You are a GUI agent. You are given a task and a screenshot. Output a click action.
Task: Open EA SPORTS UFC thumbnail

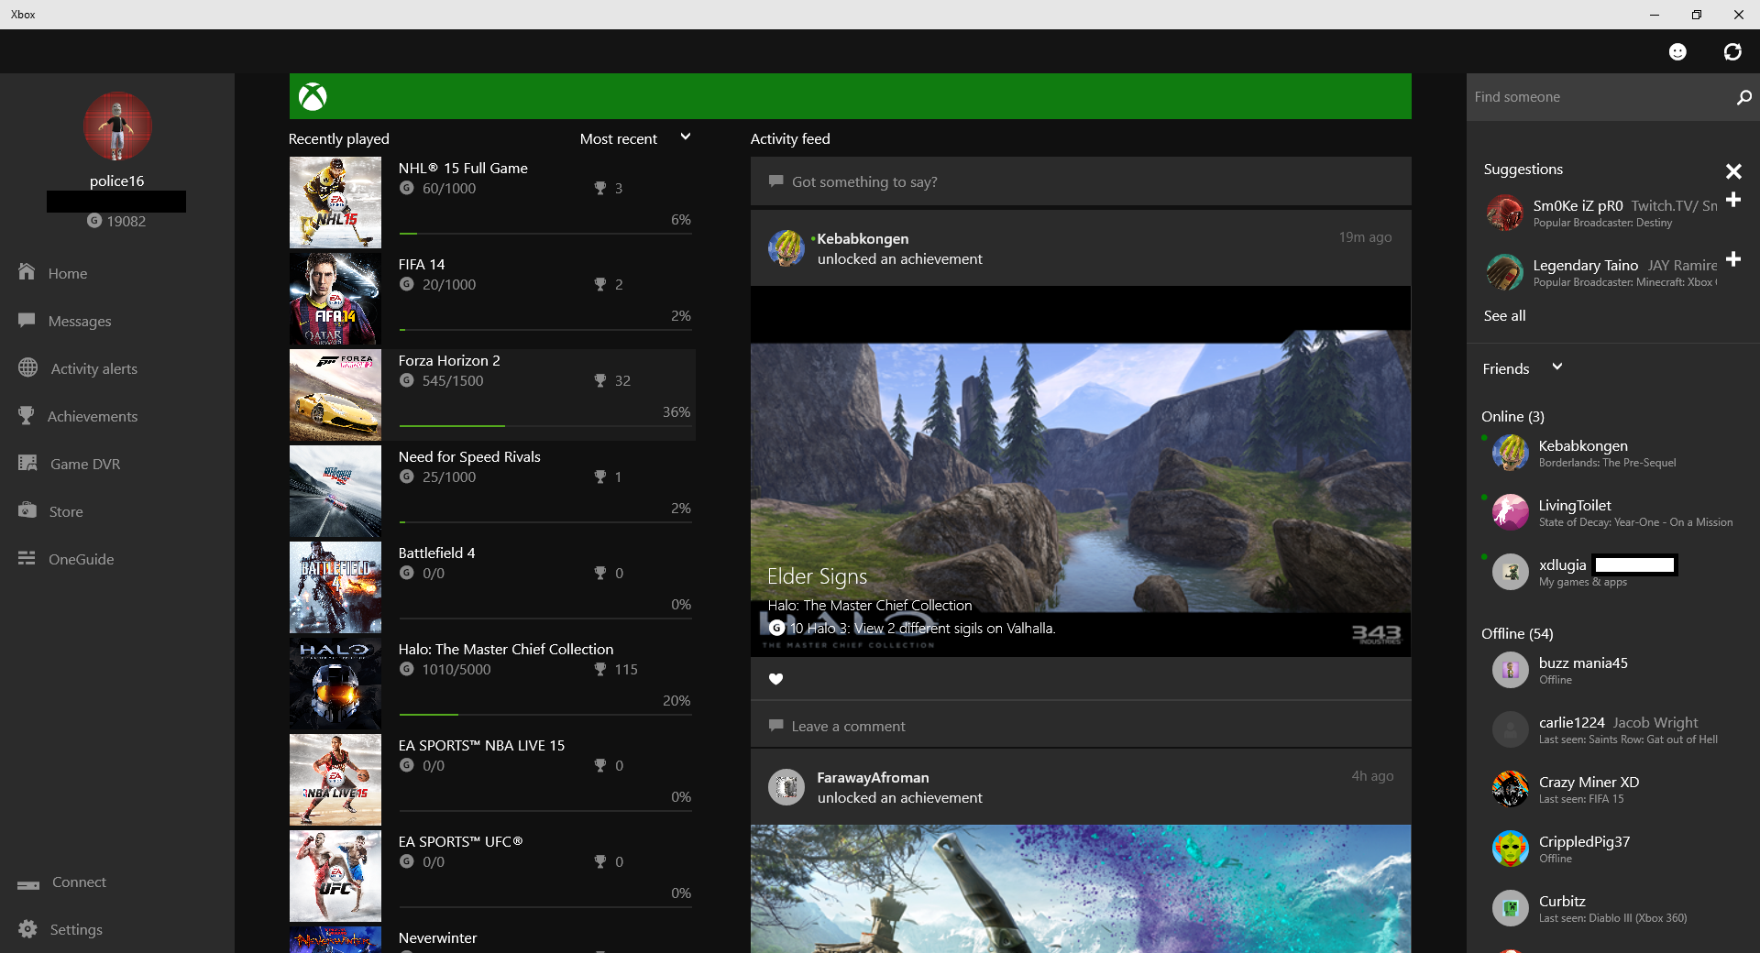click(x=335, y=876)
